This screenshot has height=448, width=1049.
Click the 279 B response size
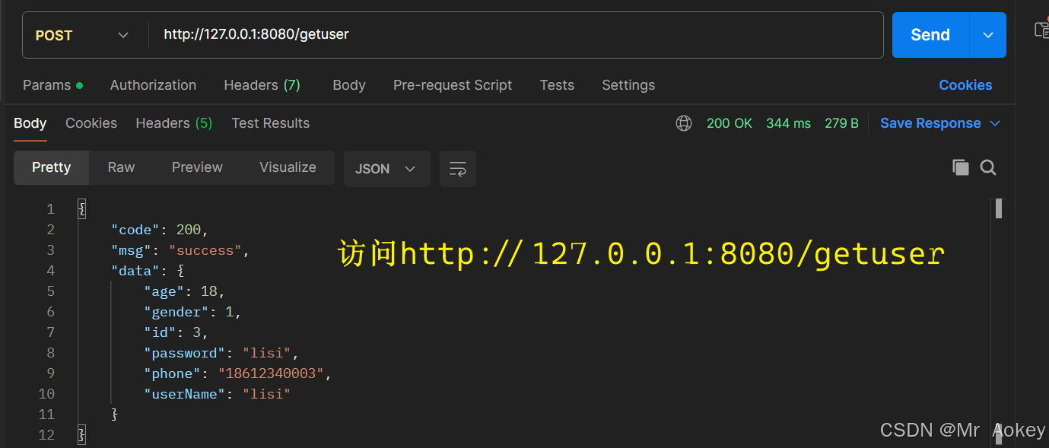[841, 123]
